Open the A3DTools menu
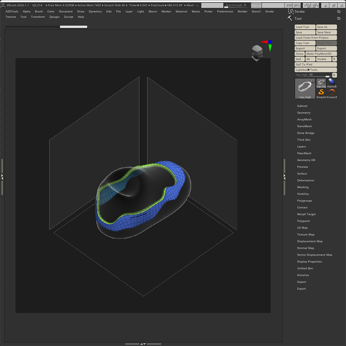The height and width of the screenshot is (346, 346). pos(12,11)
